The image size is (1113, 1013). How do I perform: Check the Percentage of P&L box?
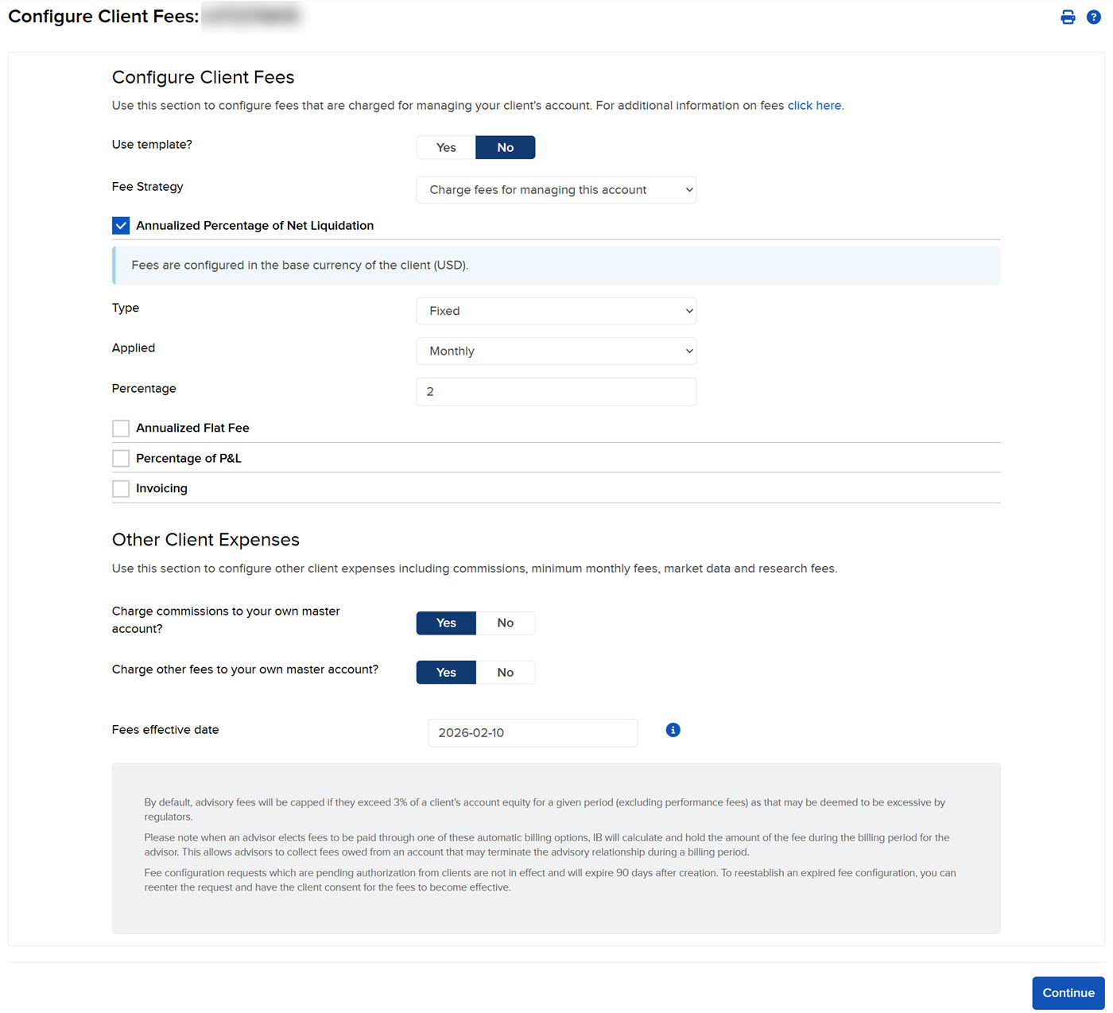[120, 458]
